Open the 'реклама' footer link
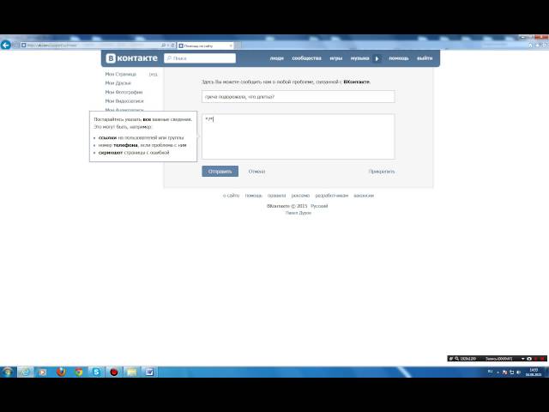Viewport: 549px width, 412px height. (x=300, y=196)
